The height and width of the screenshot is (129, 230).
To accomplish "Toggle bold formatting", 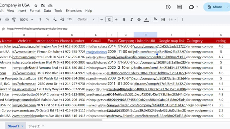I will 124,20.
